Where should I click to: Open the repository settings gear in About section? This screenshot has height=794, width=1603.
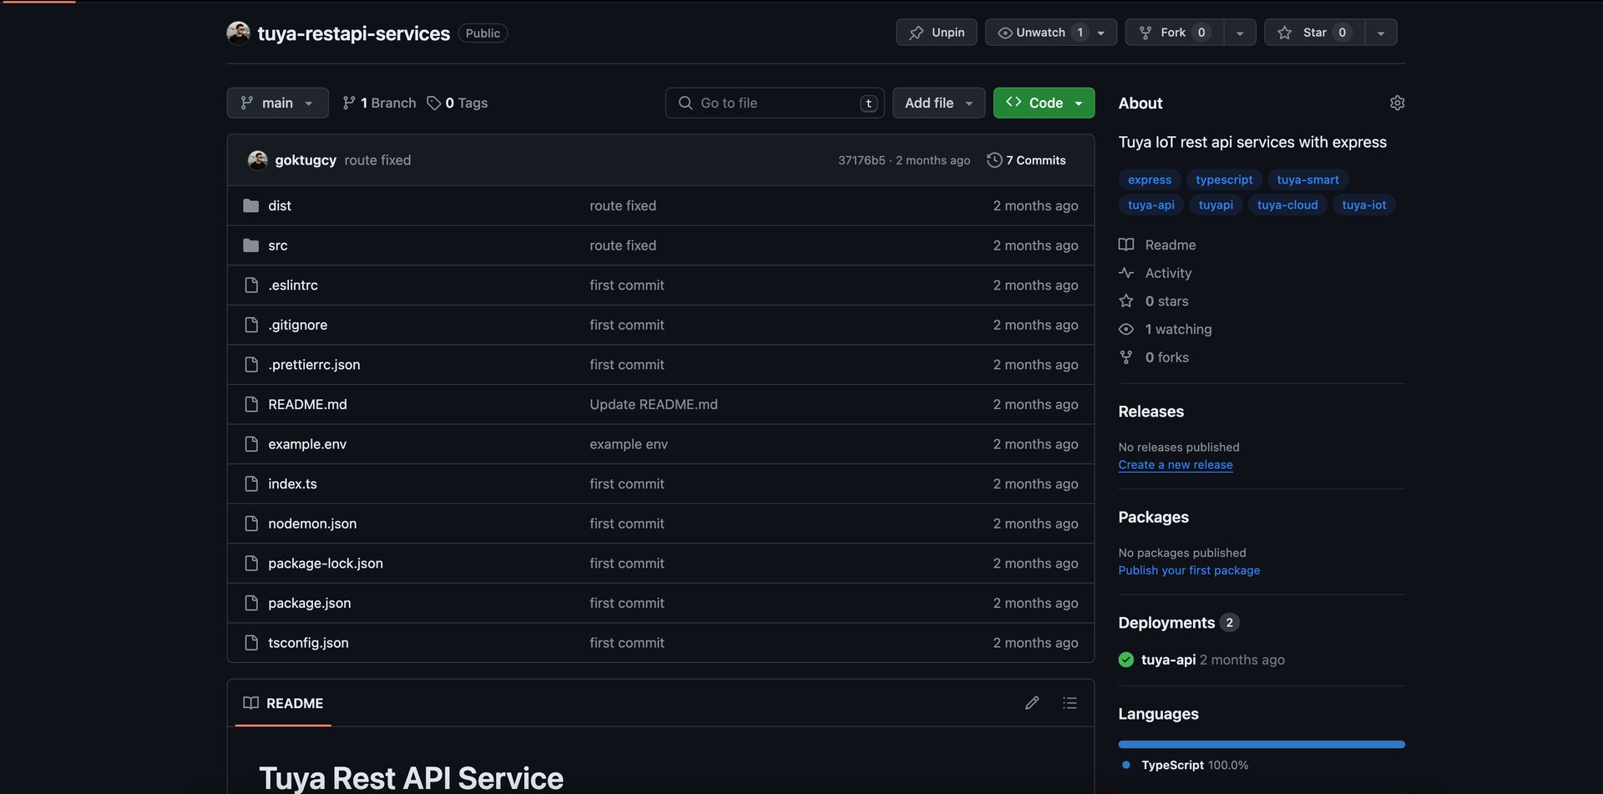coord(1398,103)
